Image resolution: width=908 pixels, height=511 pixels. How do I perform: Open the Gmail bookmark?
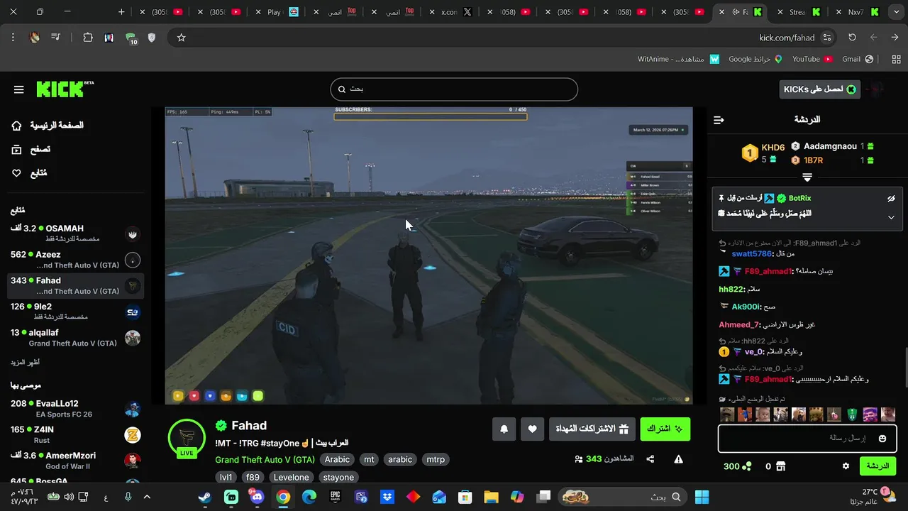point(856,59)
